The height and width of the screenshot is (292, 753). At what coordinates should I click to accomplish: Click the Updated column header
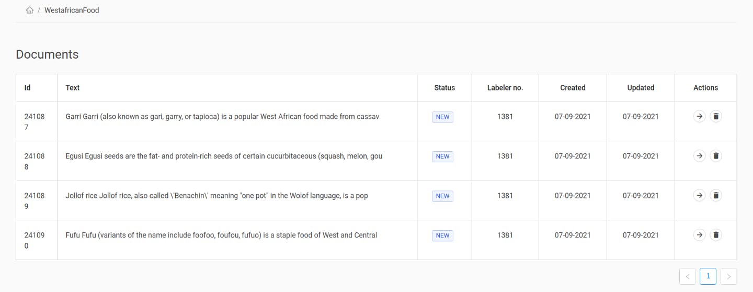[641, 88]
